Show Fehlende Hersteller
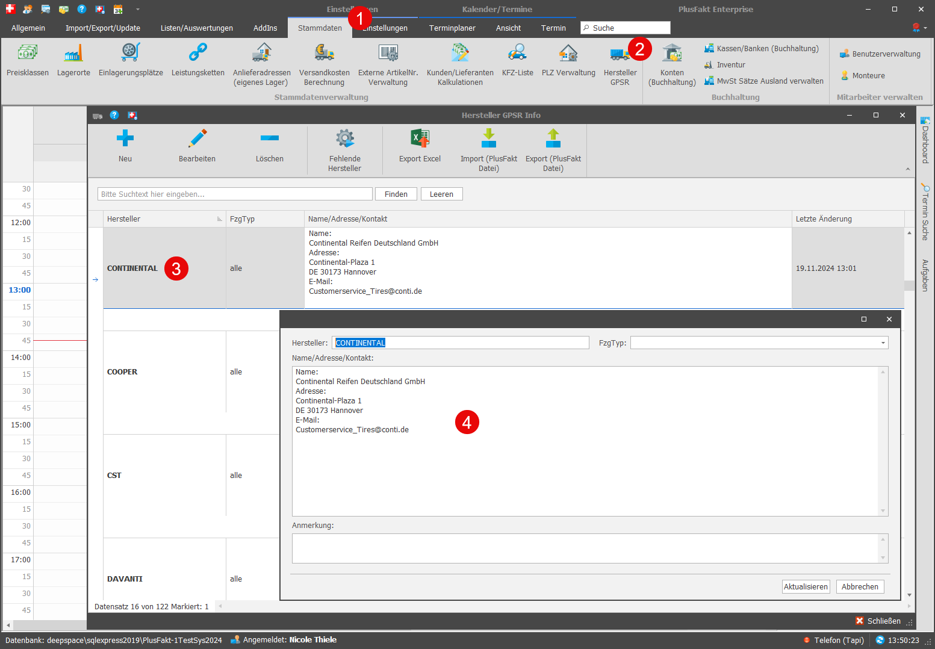Viewport: 935px width, 649px height. [x=345, y=151]
